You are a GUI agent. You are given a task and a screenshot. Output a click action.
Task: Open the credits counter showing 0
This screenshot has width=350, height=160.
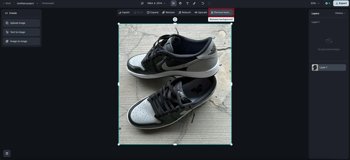[328, 3]
